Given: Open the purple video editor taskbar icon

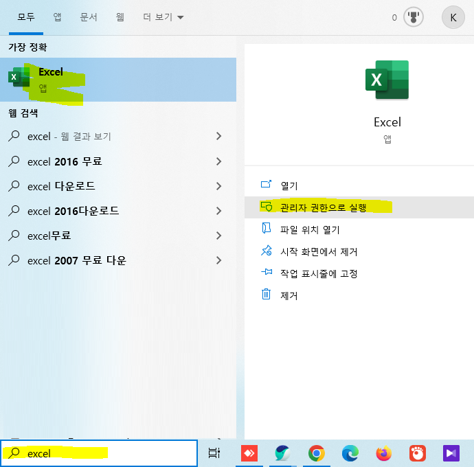Looking at the screenshot, I should coord(451,453).
